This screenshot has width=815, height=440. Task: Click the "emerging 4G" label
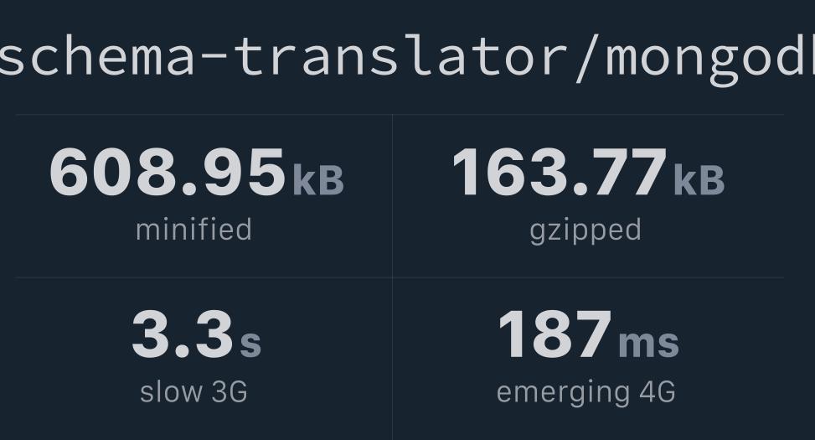(585, 393)
